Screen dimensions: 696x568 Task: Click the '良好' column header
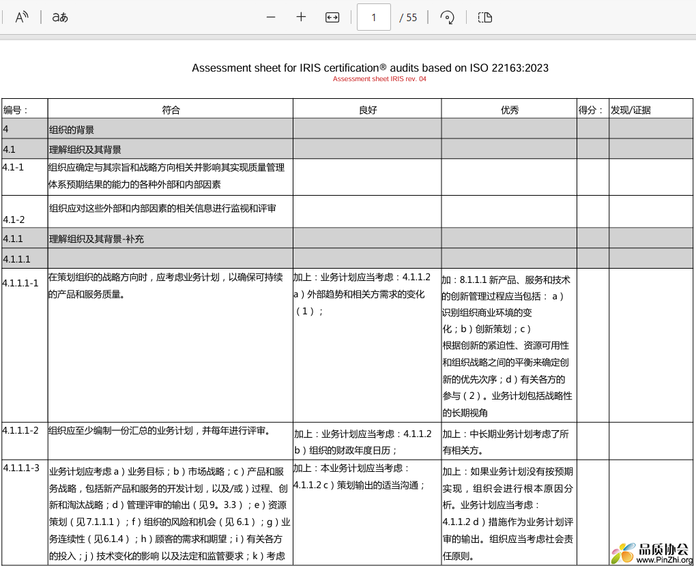(x=368, y=110)
